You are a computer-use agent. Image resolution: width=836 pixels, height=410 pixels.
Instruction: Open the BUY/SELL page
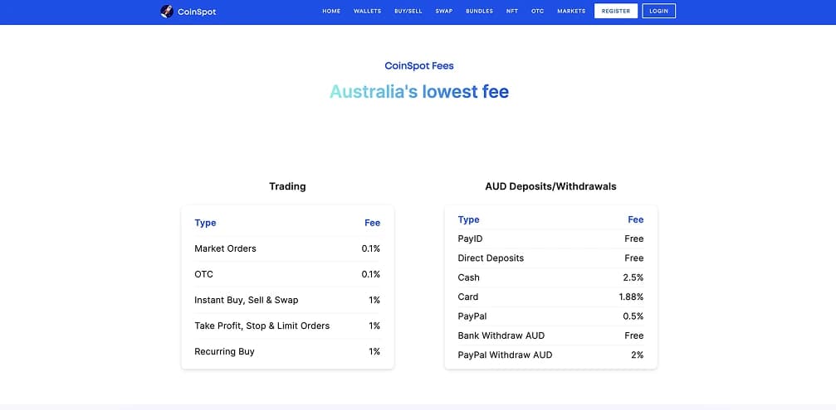click(x=408, y=11)
